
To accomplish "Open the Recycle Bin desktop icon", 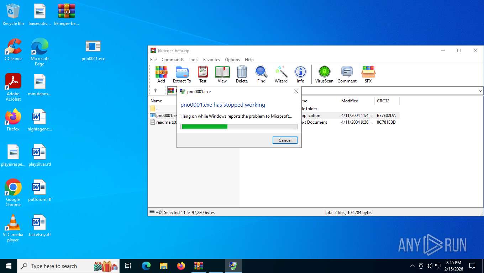I will 13,15.
